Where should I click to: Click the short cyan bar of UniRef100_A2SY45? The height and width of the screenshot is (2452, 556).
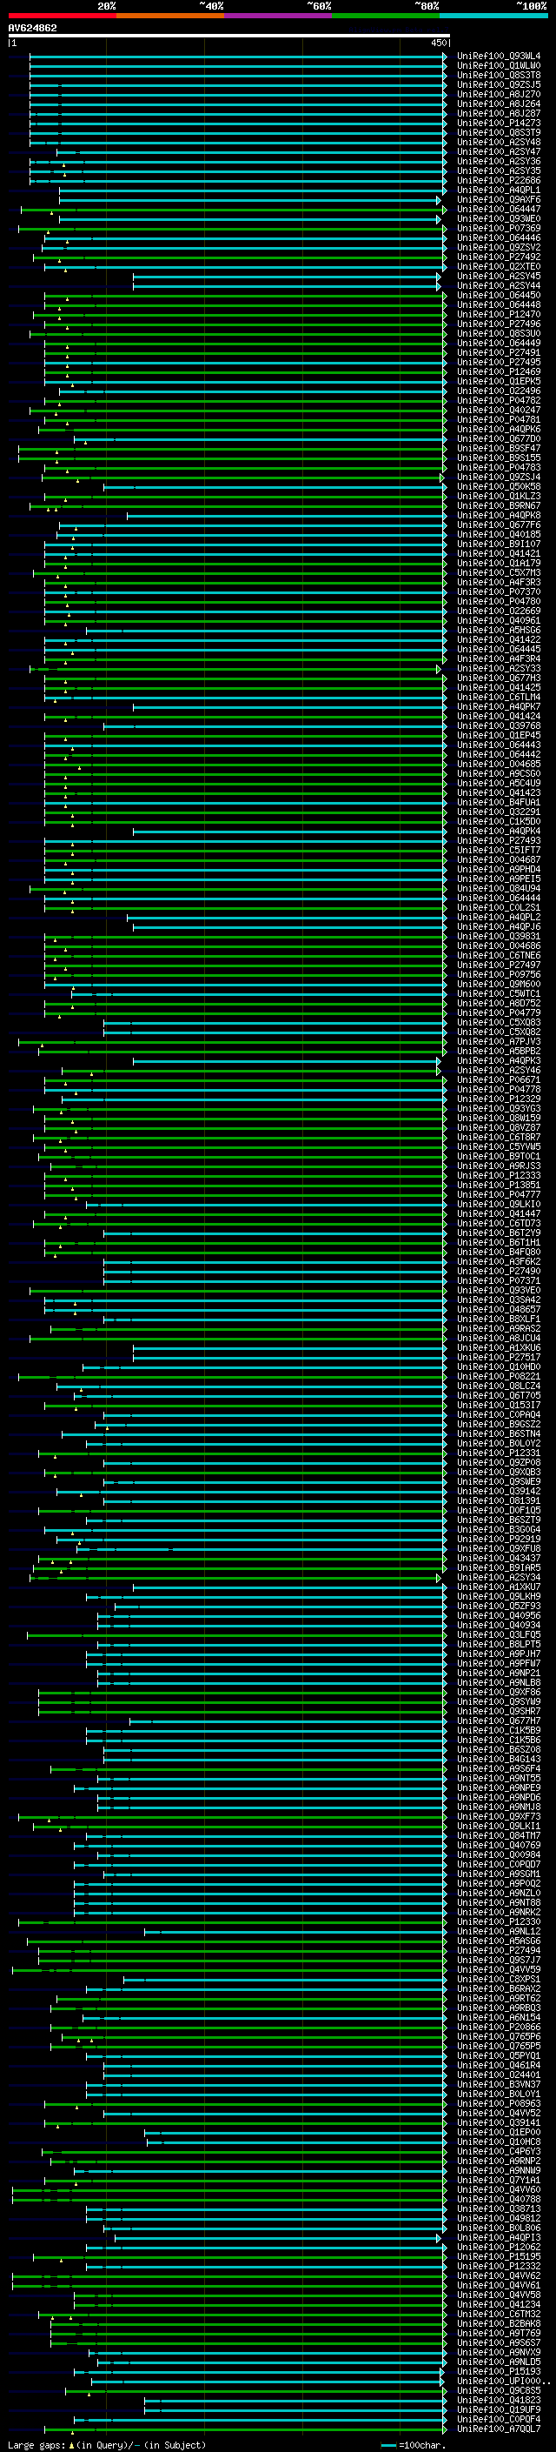tap(287, 276)
